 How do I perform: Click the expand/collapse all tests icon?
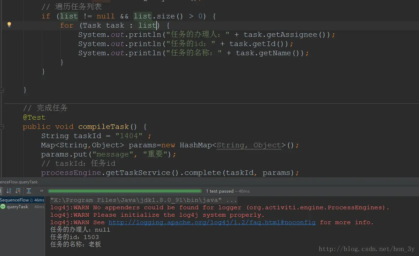click(29, 191)
